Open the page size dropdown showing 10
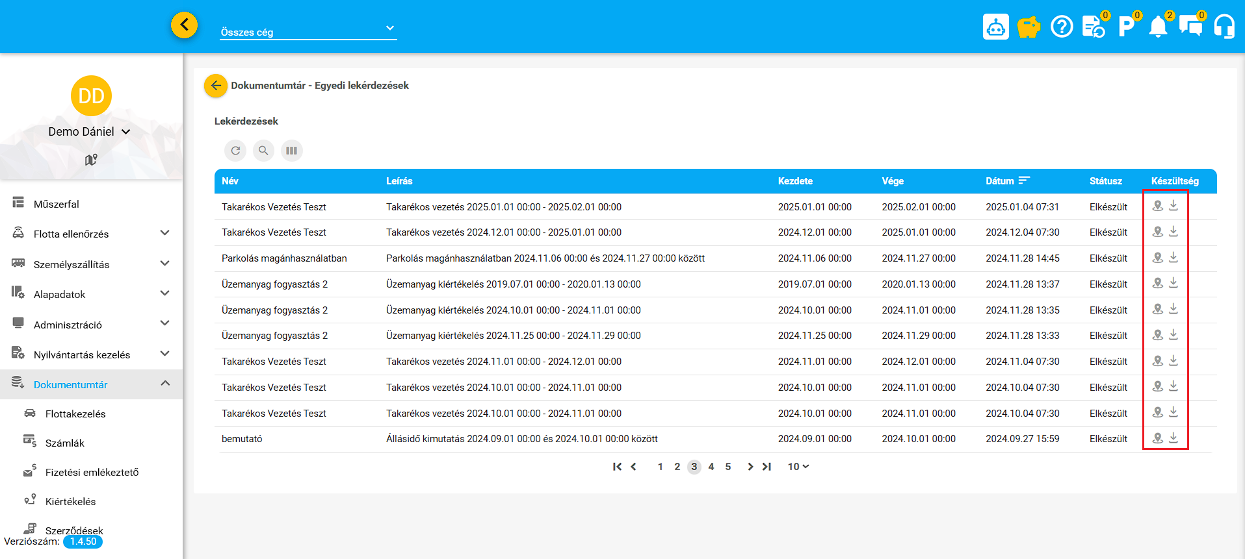The image size is (1245, 559). click(798, 466)
